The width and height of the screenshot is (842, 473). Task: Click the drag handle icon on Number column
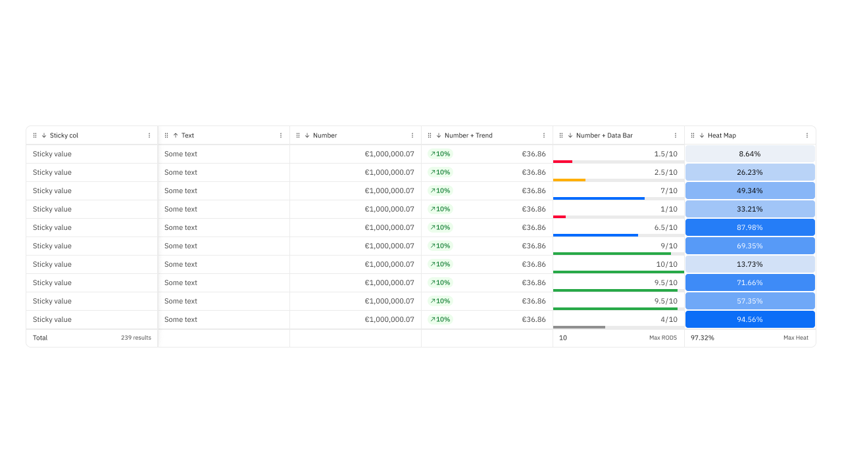(x=299, y=135)
